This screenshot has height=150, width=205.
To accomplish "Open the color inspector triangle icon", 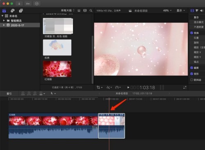I will (x=197, y=11).
